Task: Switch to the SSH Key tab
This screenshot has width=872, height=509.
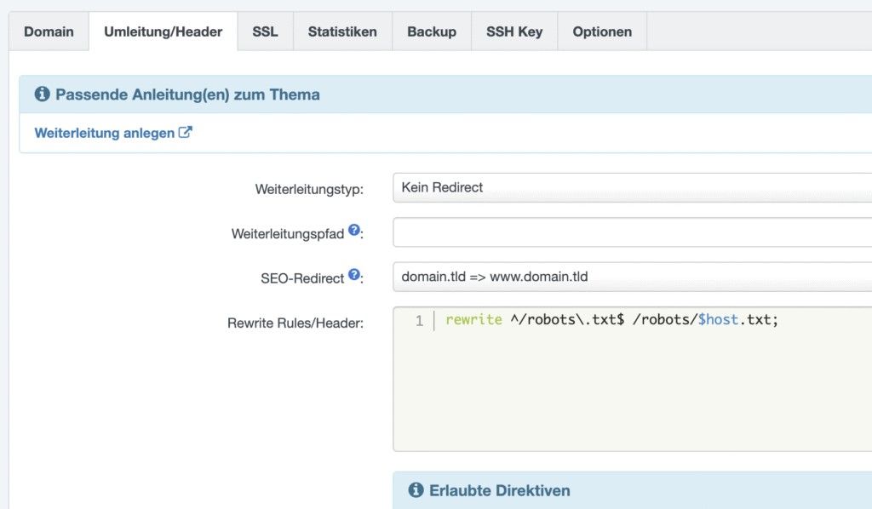Action: 514,32
